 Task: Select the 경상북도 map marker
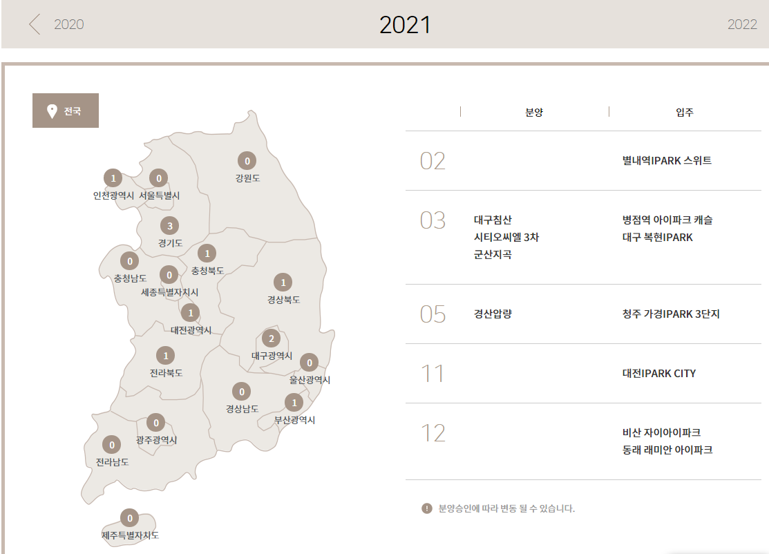(283, 283)
